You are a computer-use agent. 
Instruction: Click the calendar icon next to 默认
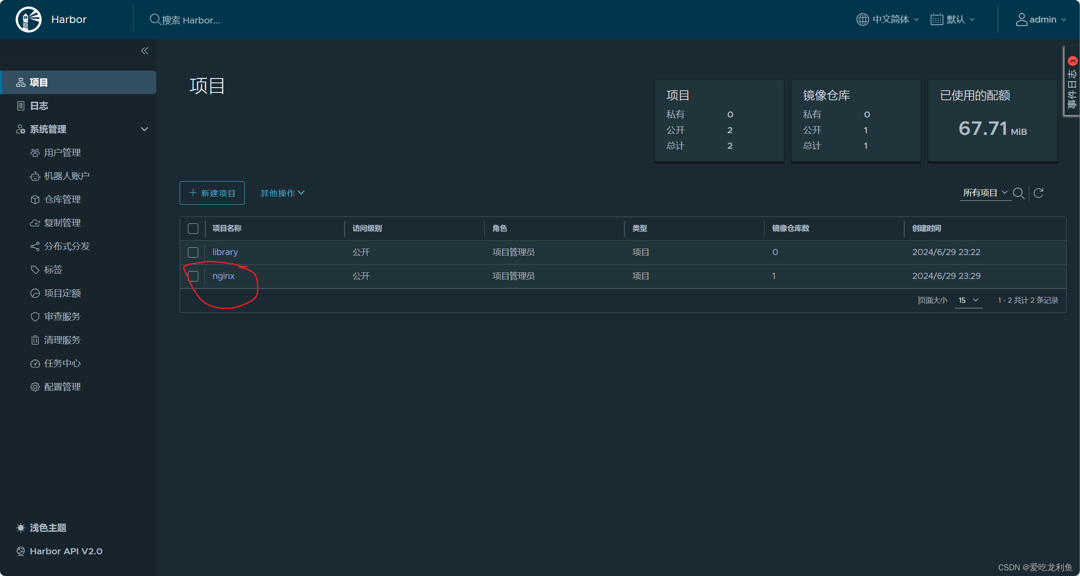click(936, 20)
